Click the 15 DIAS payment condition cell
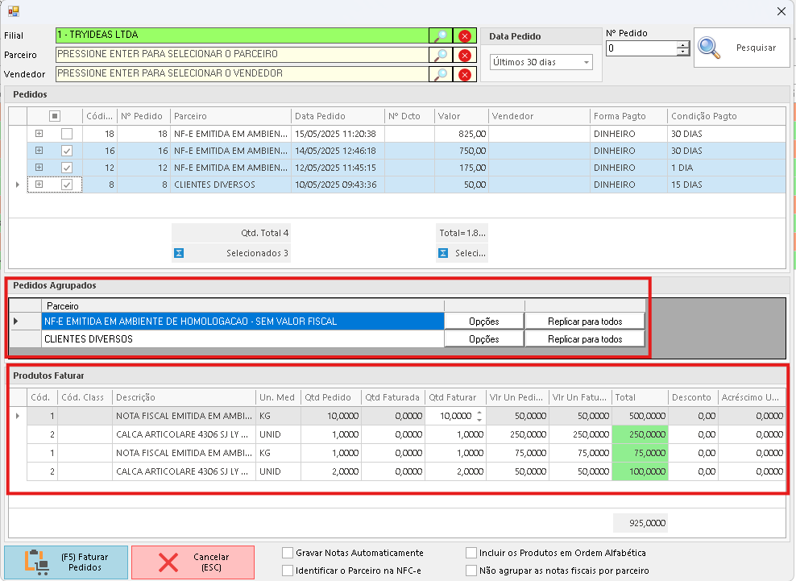The height and width of the screenshot is (581, 796). click(726, 185)
